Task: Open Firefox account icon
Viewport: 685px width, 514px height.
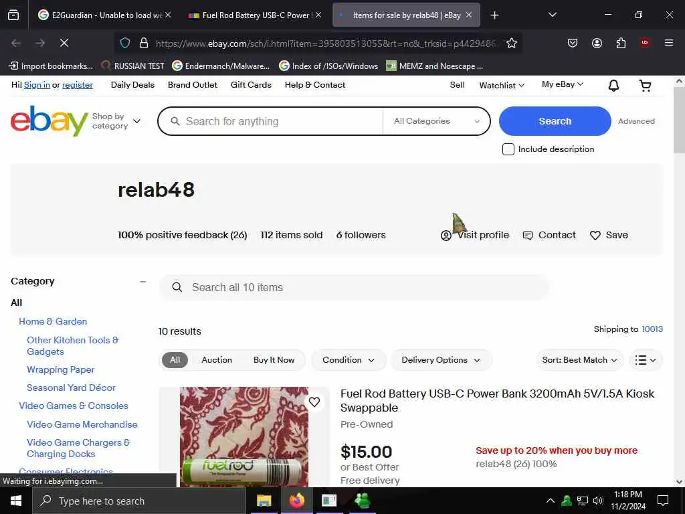Action: (x=597, y=43)
